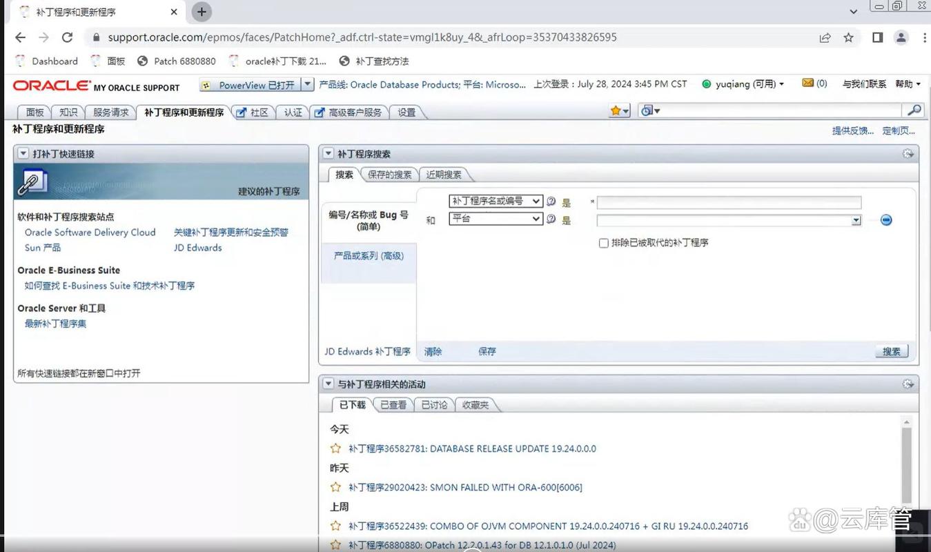This screenshot has height=552, width=931.
Task: Switch to the 已查看 tab
Action: point(393,405)
